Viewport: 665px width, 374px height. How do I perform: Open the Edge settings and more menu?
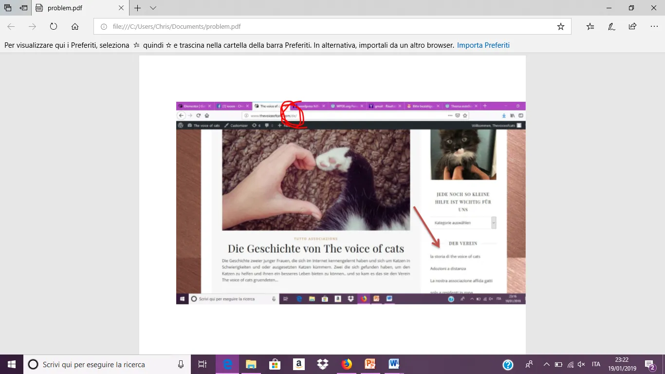654,27
